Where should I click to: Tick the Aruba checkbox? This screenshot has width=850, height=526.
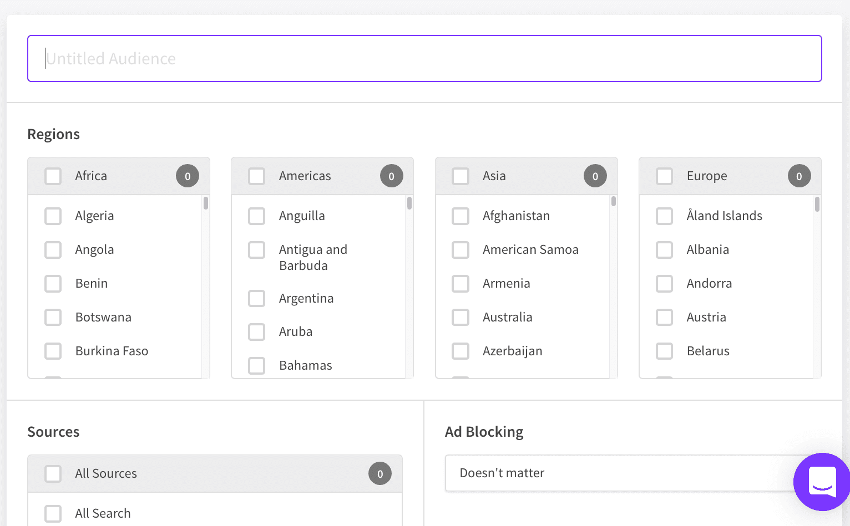257,332
